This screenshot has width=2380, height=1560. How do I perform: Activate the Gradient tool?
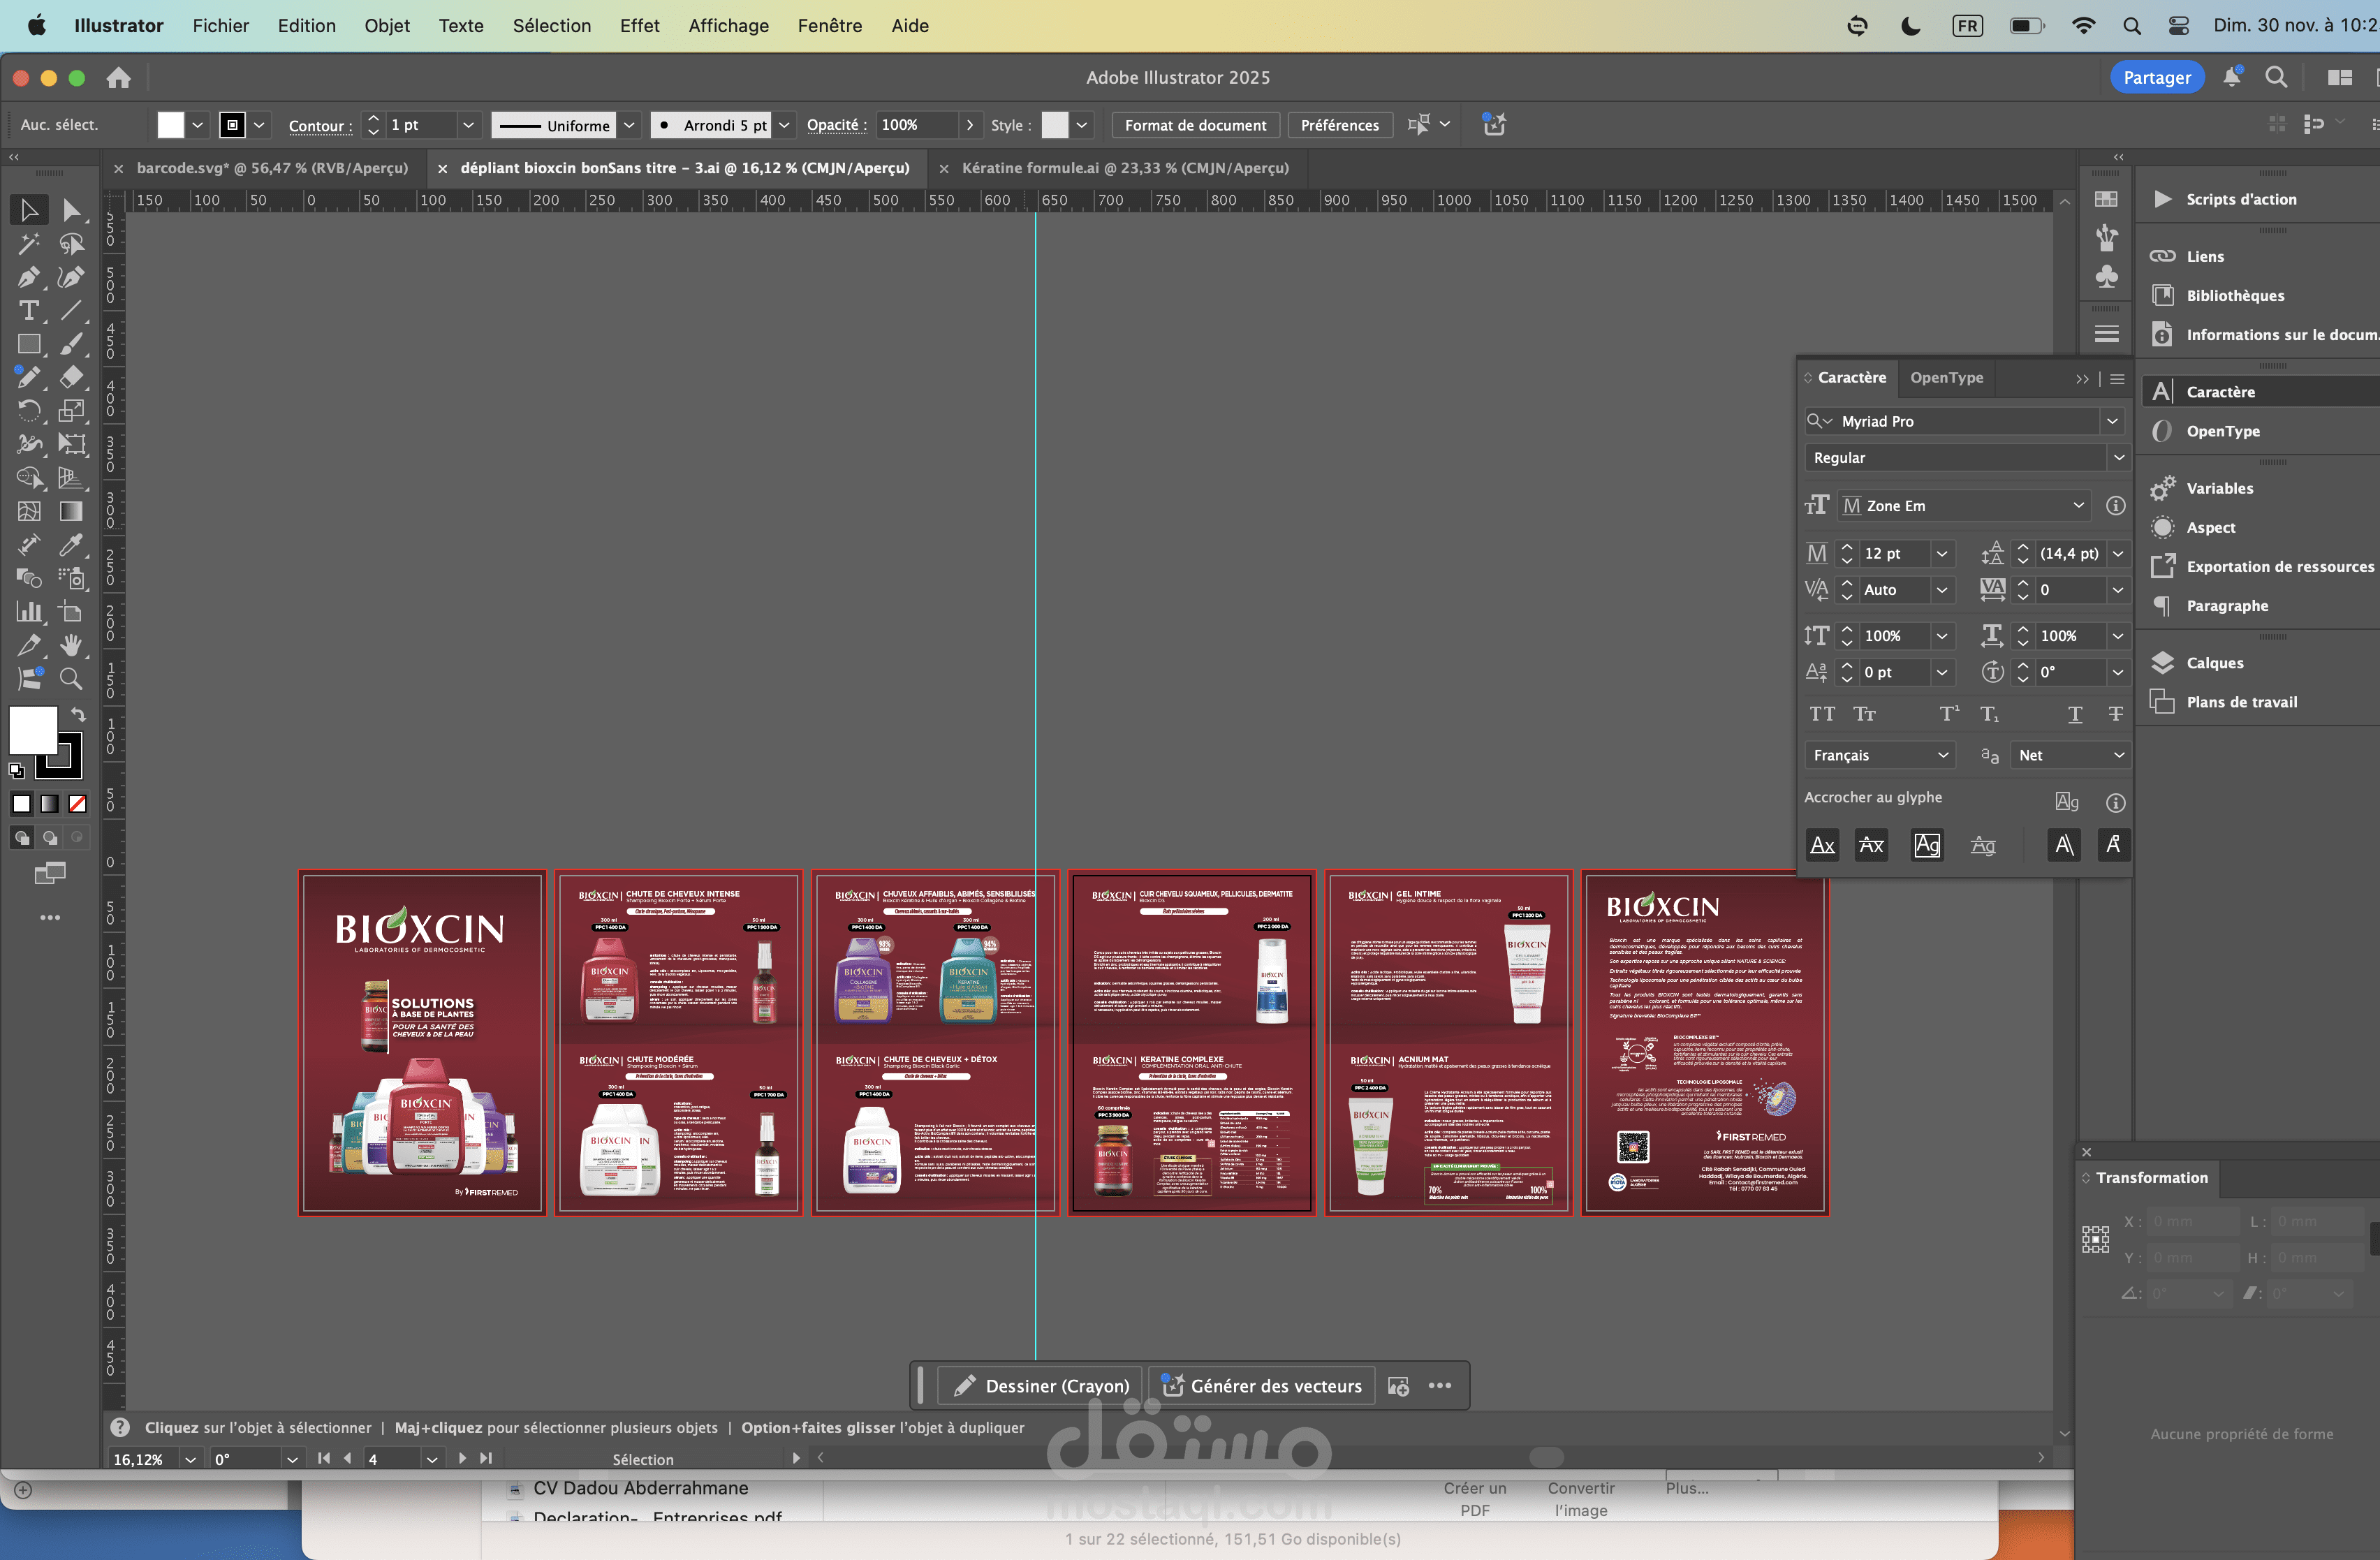tap(70, 511)
